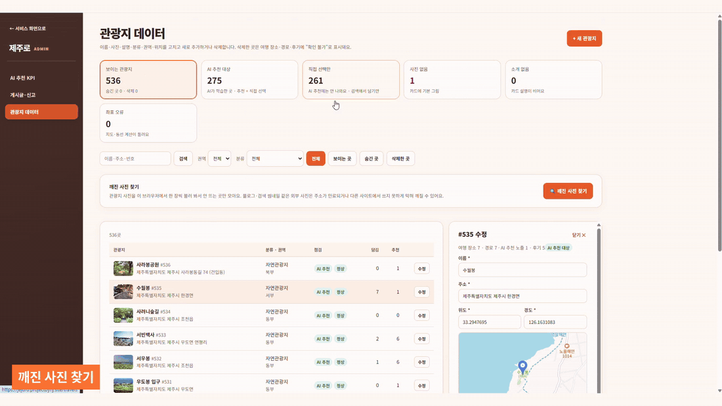The width and height of the screenshot is (722, 406).
Task: Edit the 서우봉 row via 수정
Action: tap(421, 362)
